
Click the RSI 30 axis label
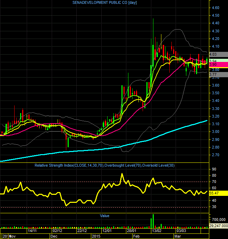click(x=214, y=207)
